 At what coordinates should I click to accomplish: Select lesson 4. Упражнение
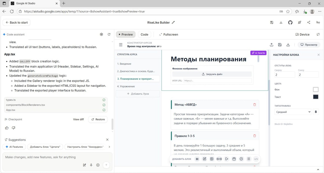(x=138, y=86)
